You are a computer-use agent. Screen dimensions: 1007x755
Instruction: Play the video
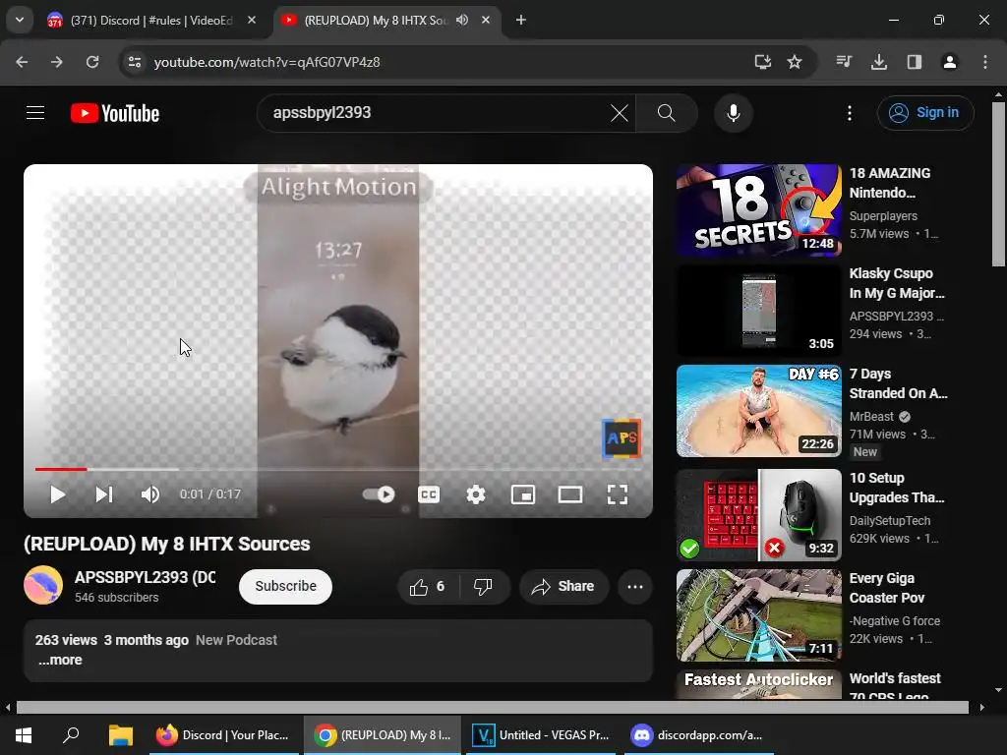point(57,494)
